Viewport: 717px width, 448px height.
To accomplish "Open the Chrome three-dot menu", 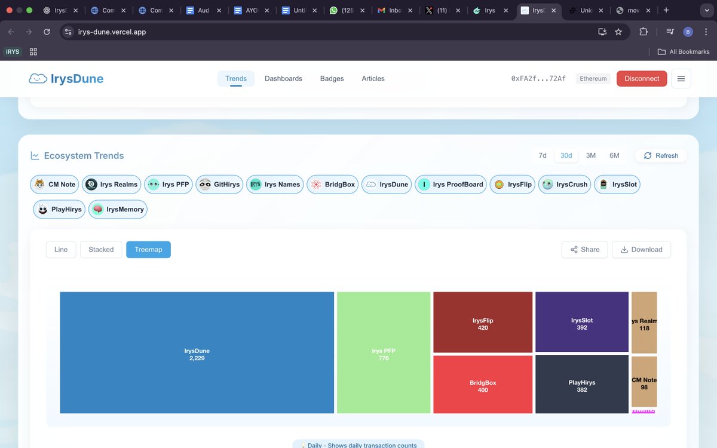I will [x=706, y=32].
